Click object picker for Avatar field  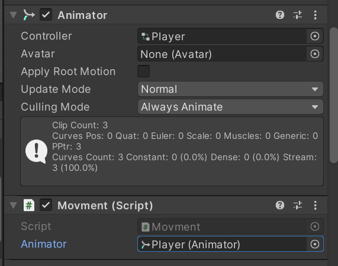point(315,54)
